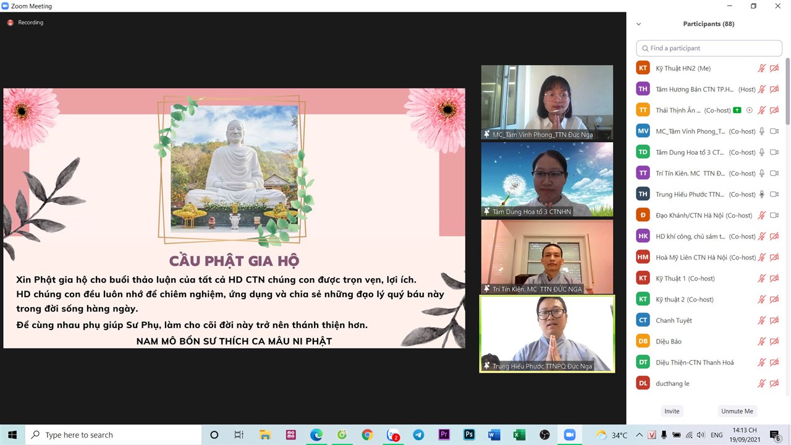Image resolution: width=791 pixels, height=445 pixels.
Task: Click recording indicator icon for Thái Thịnh Ân
Action: point(750,111)
